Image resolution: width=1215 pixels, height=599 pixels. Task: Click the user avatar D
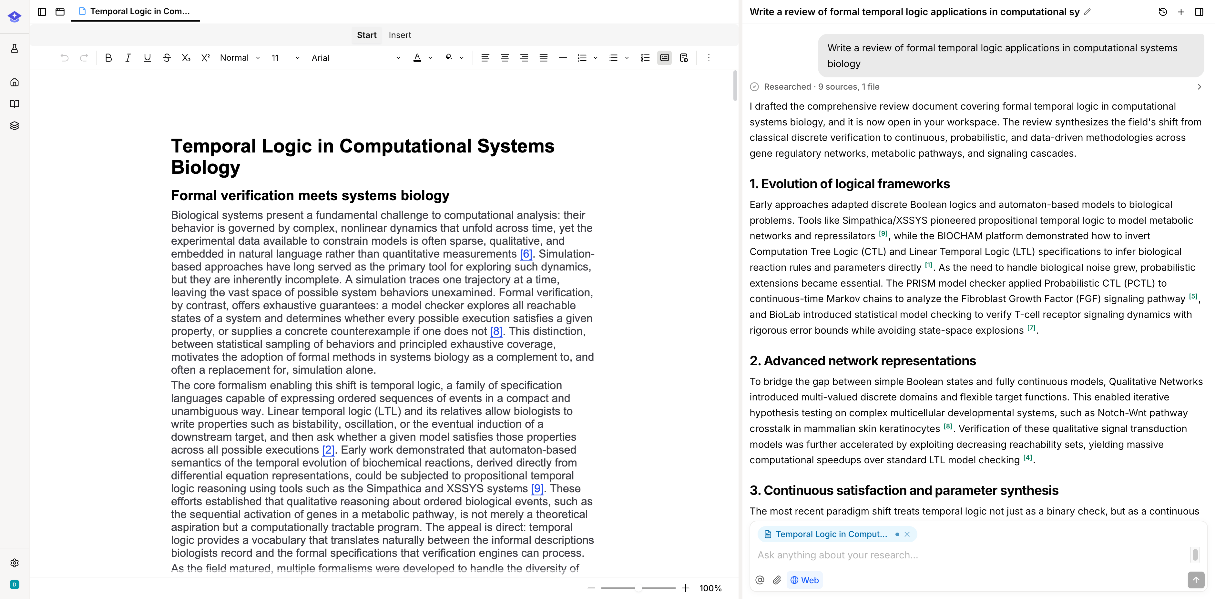click(x=15, y=584)
